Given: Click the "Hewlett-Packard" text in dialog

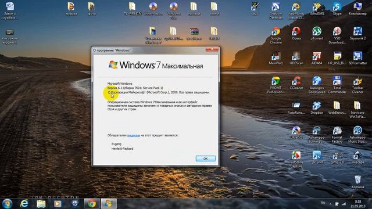Looking at the screenshot, I should tap(122, 149).
